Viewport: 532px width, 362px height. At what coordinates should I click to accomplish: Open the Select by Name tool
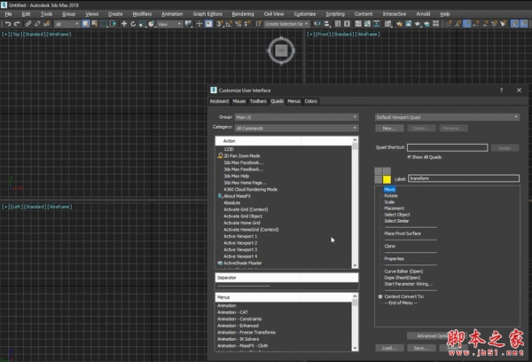(x=95, y=24)
